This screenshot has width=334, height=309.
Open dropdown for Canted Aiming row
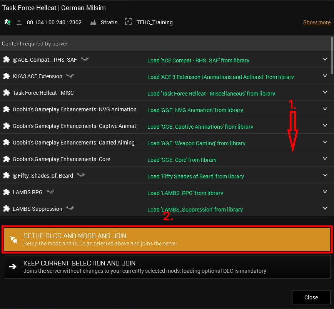[325, 142]
